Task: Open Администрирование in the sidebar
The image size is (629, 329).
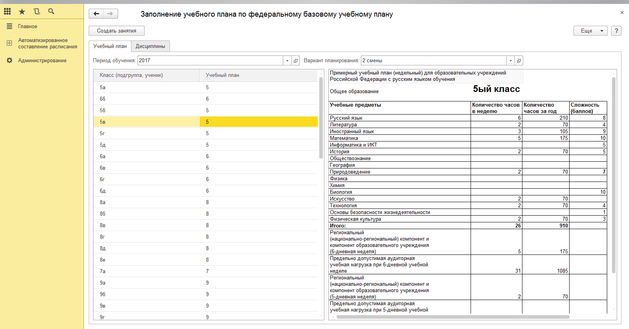Action: [x=42, y=61]
